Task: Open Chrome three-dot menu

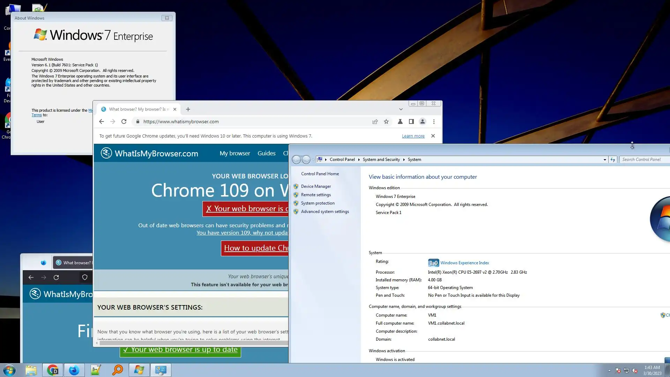Action: point(434,121)
